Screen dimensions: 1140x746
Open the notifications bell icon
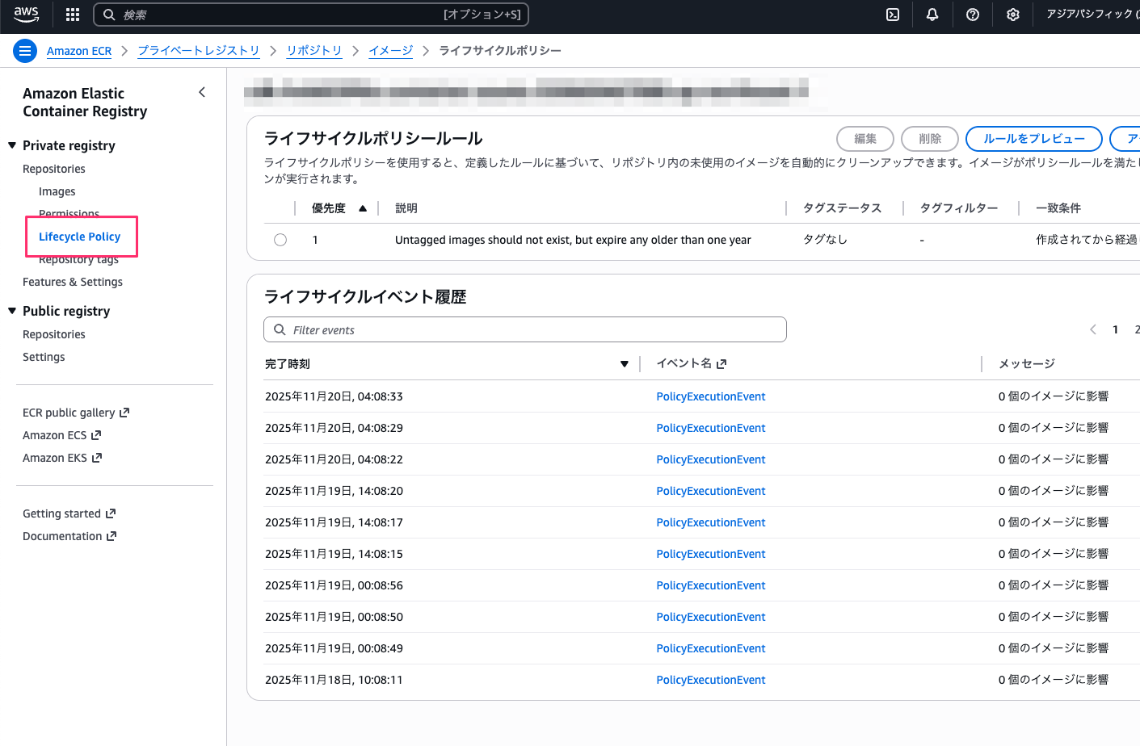pos(932,15)
